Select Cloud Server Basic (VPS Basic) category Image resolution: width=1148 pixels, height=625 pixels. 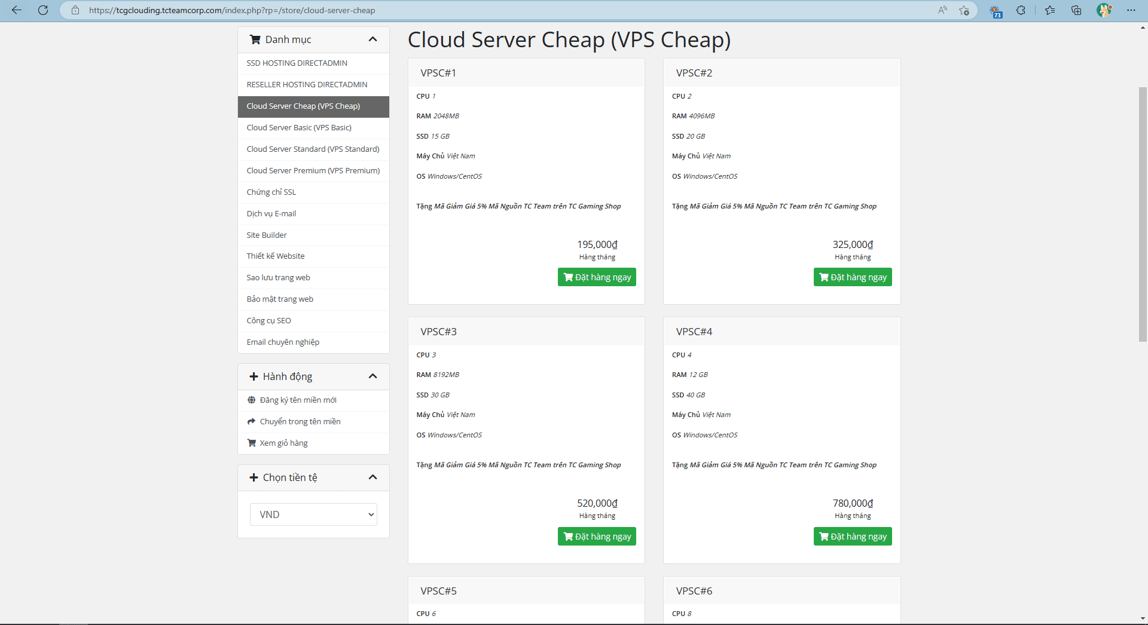[299, 127]
